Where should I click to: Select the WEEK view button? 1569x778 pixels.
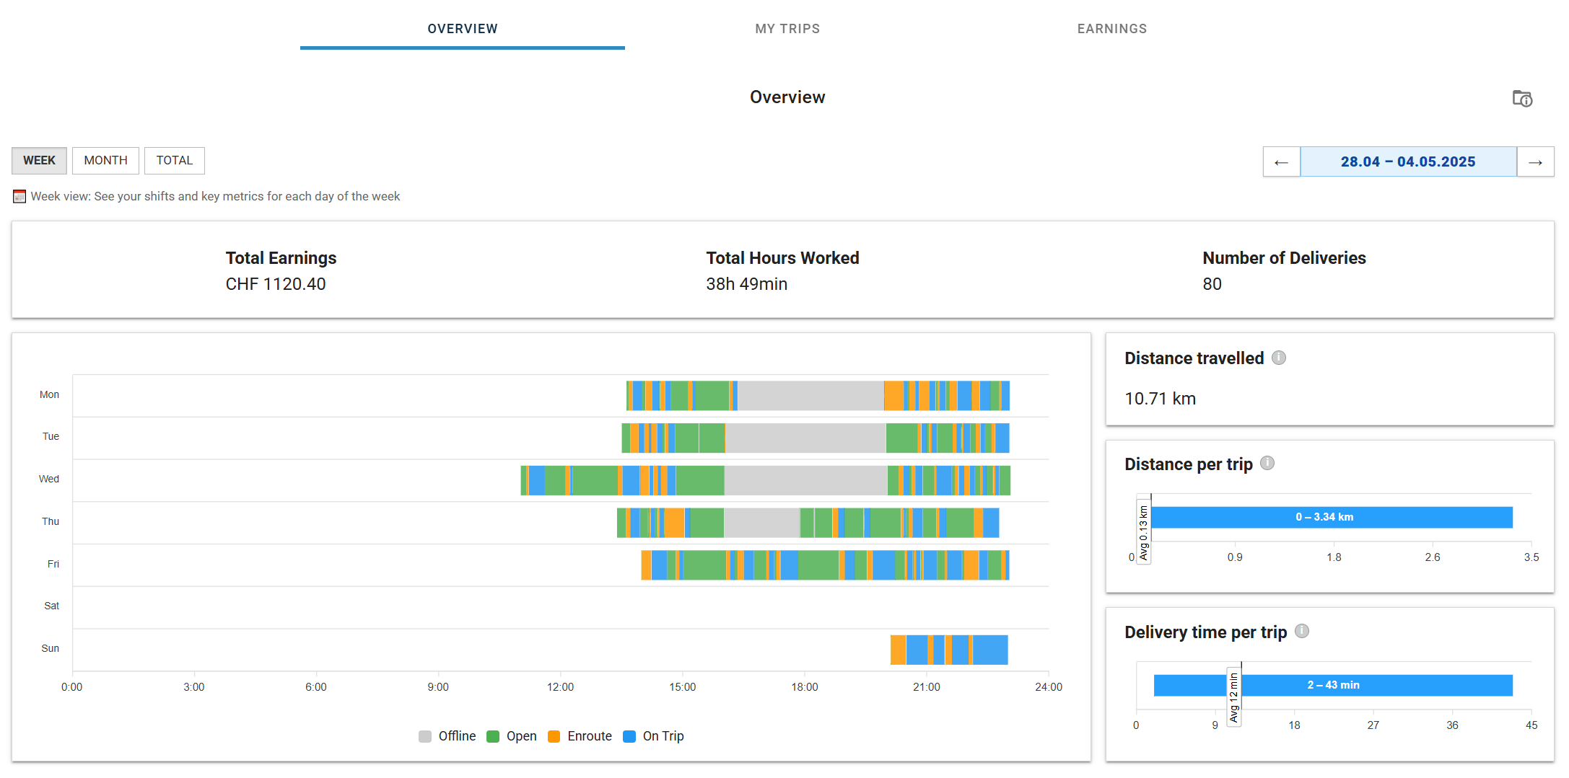39,160
